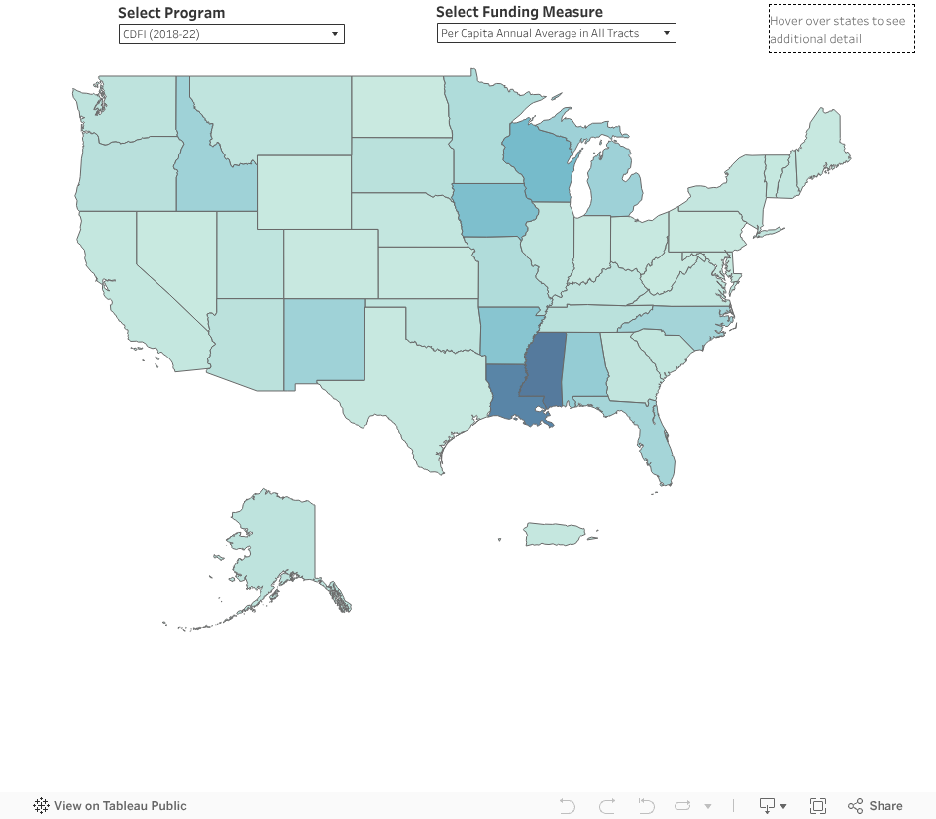Click the Tableau logo icon

click(41, 806)
